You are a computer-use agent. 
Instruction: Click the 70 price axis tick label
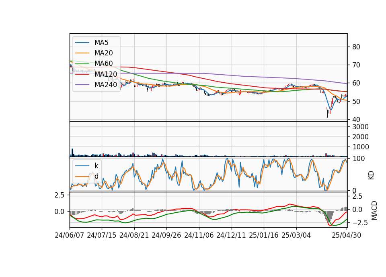pos(356,65)
